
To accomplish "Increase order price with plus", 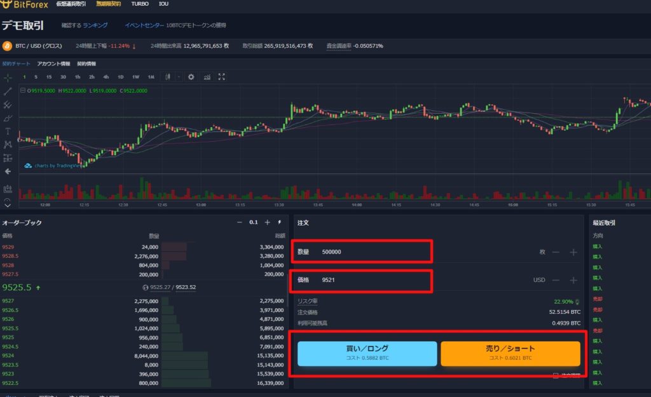I will coord(573,280).
